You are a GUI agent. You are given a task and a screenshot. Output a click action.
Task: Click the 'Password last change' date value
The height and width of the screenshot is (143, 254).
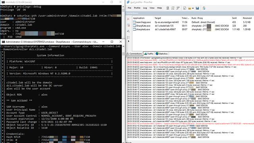click(56, 122)
